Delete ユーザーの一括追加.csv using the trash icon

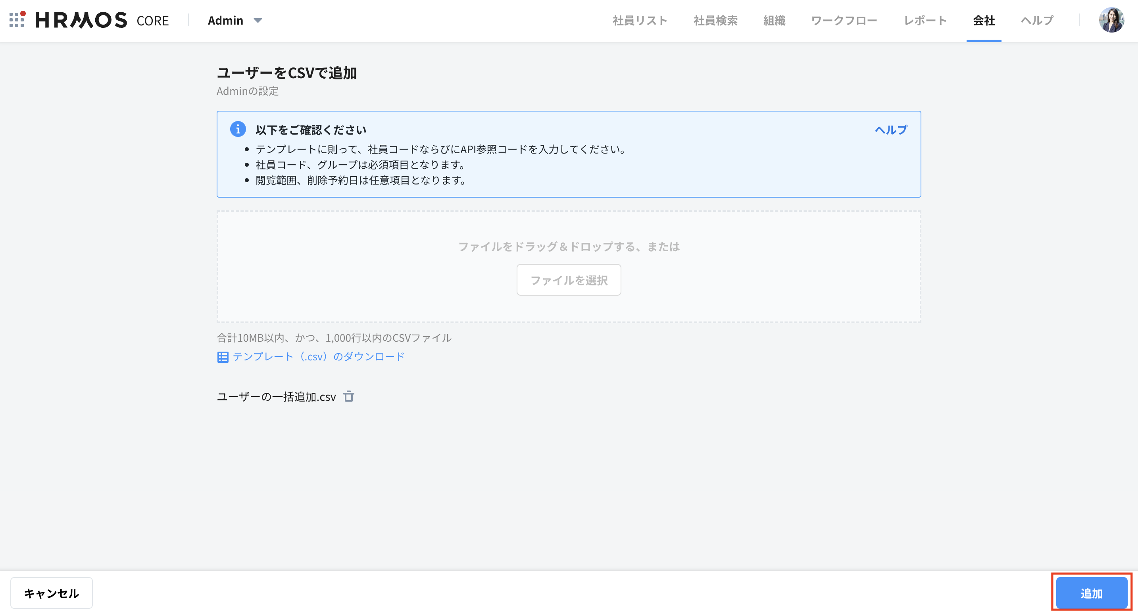click(349, 396)
